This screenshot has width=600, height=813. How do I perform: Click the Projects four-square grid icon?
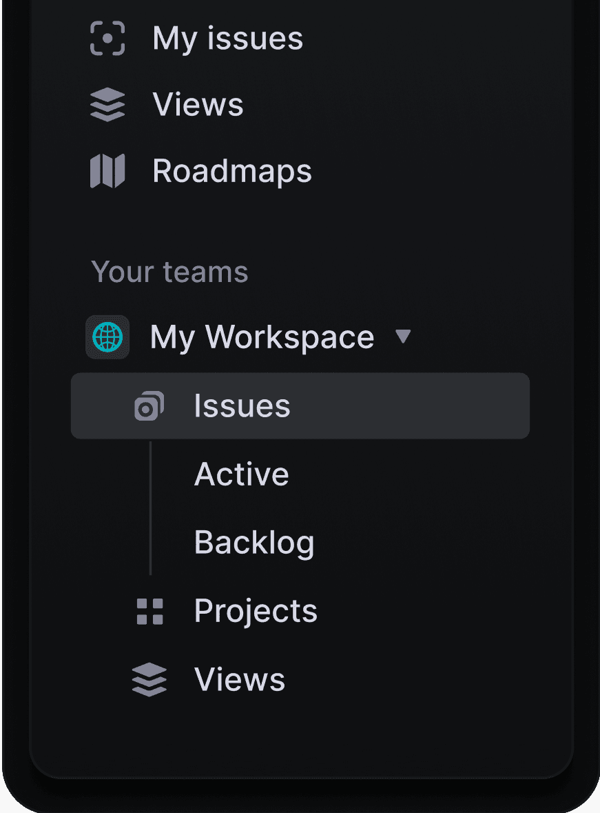coord(149,612)
